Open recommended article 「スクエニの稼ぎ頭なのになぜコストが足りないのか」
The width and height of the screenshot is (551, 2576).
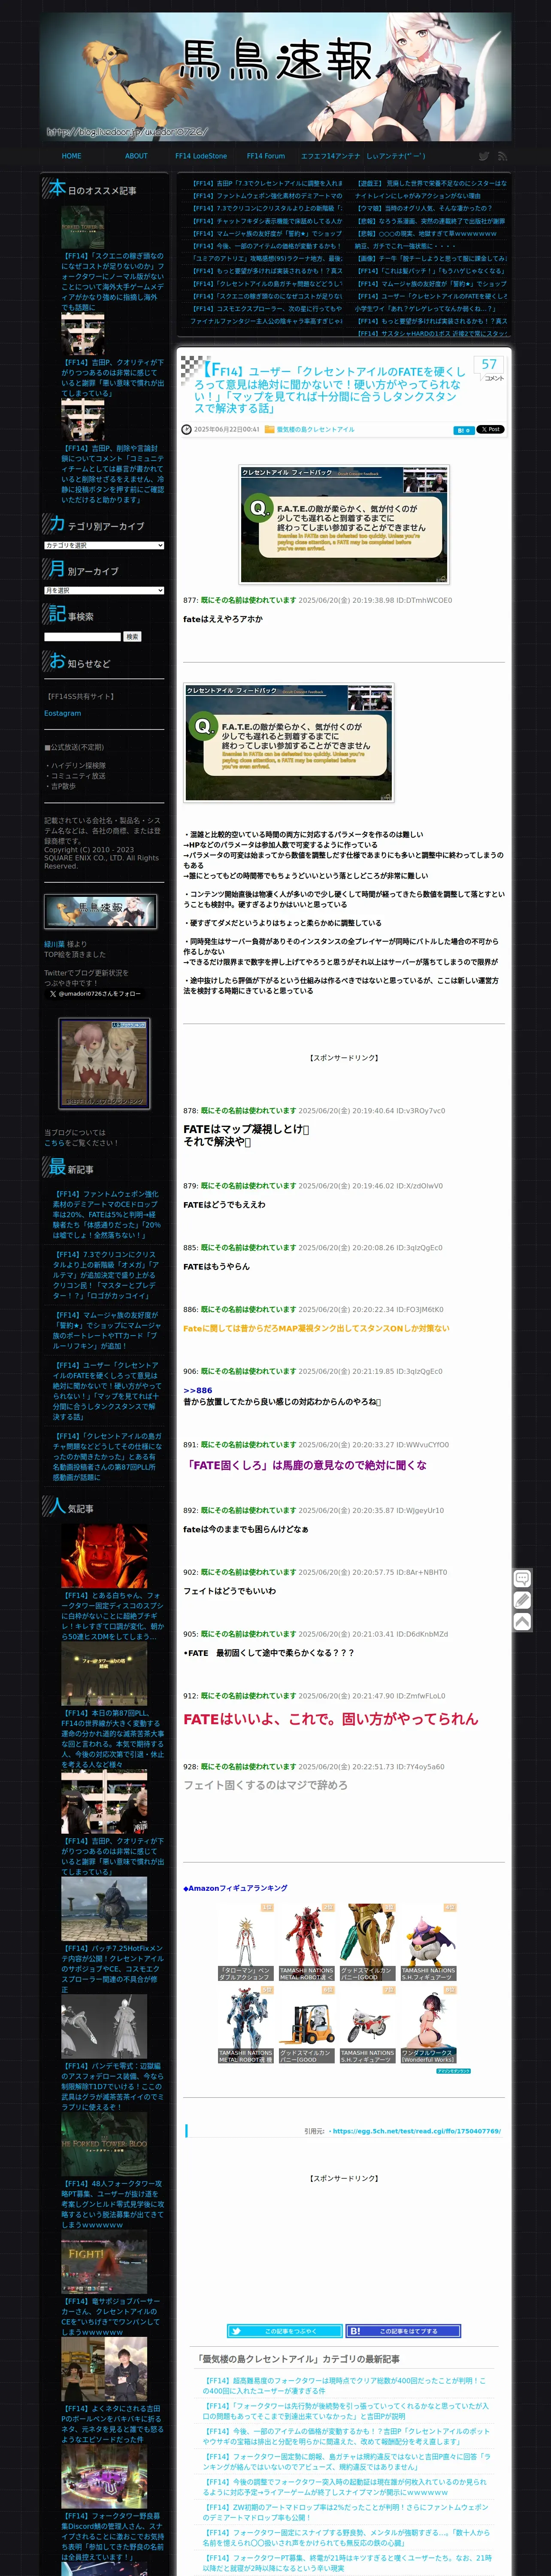coord(112,281)
